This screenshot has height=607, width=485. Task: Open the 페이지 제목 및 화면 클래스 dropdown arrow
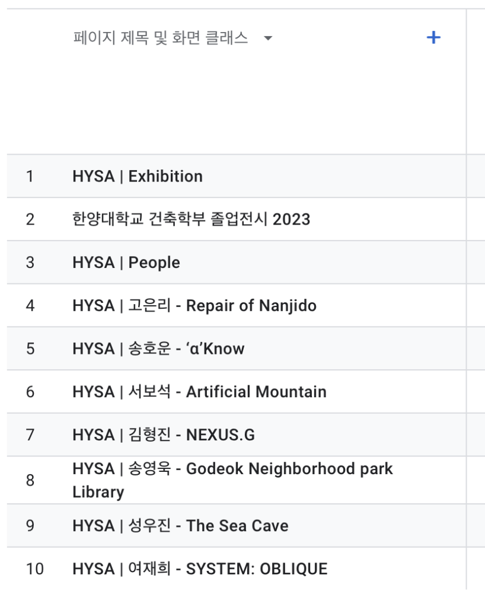coord(268,39)
